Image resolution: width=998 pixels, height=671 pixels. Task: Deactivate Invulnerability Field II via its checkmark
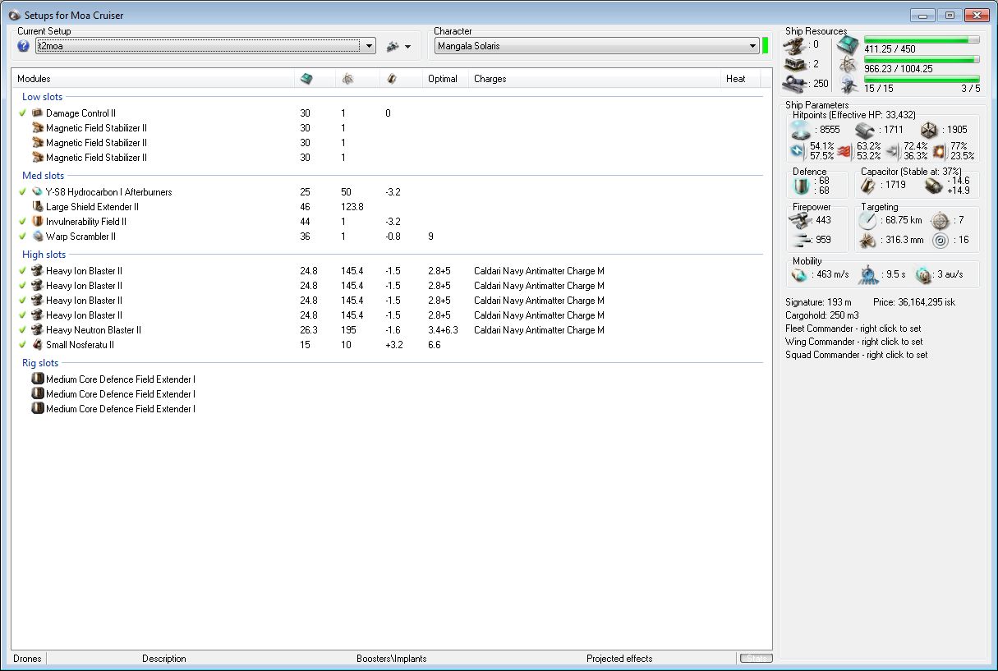(x=23, y=222)
